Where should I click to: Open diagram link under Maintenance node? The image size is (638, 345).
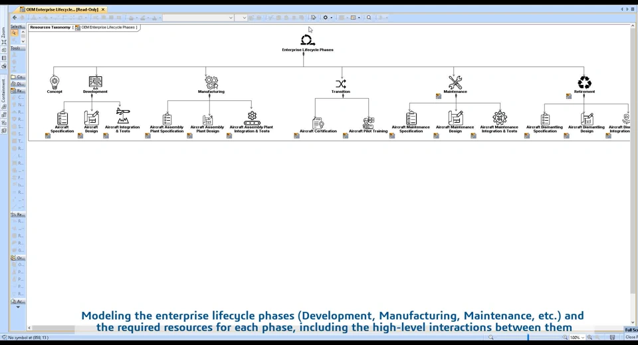tap(438, 96)
